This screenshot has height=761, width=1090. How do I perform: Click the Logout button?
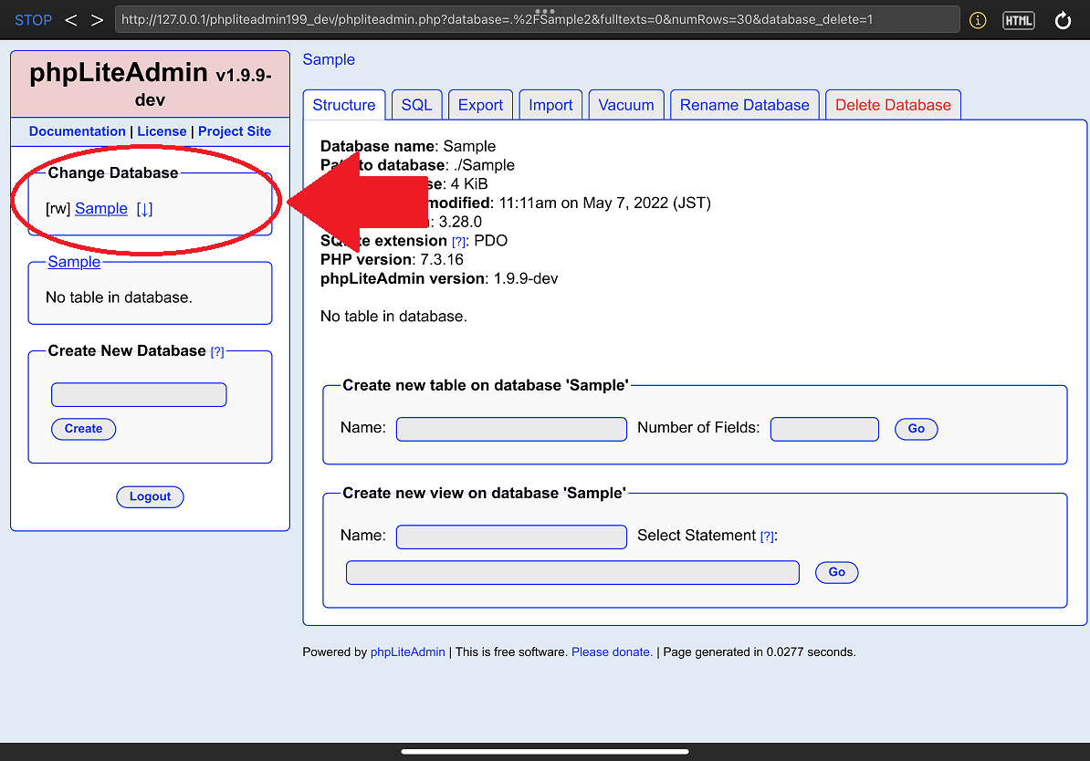pos(150,497)
